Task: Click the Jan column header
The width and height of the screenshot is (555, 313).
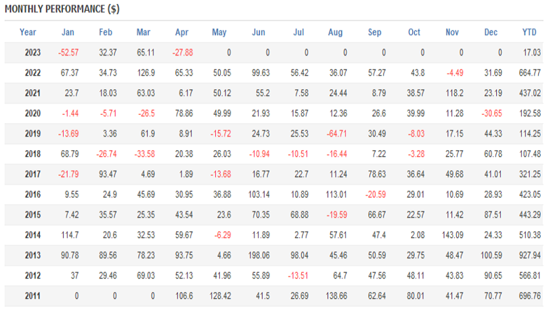Action: 68,32
